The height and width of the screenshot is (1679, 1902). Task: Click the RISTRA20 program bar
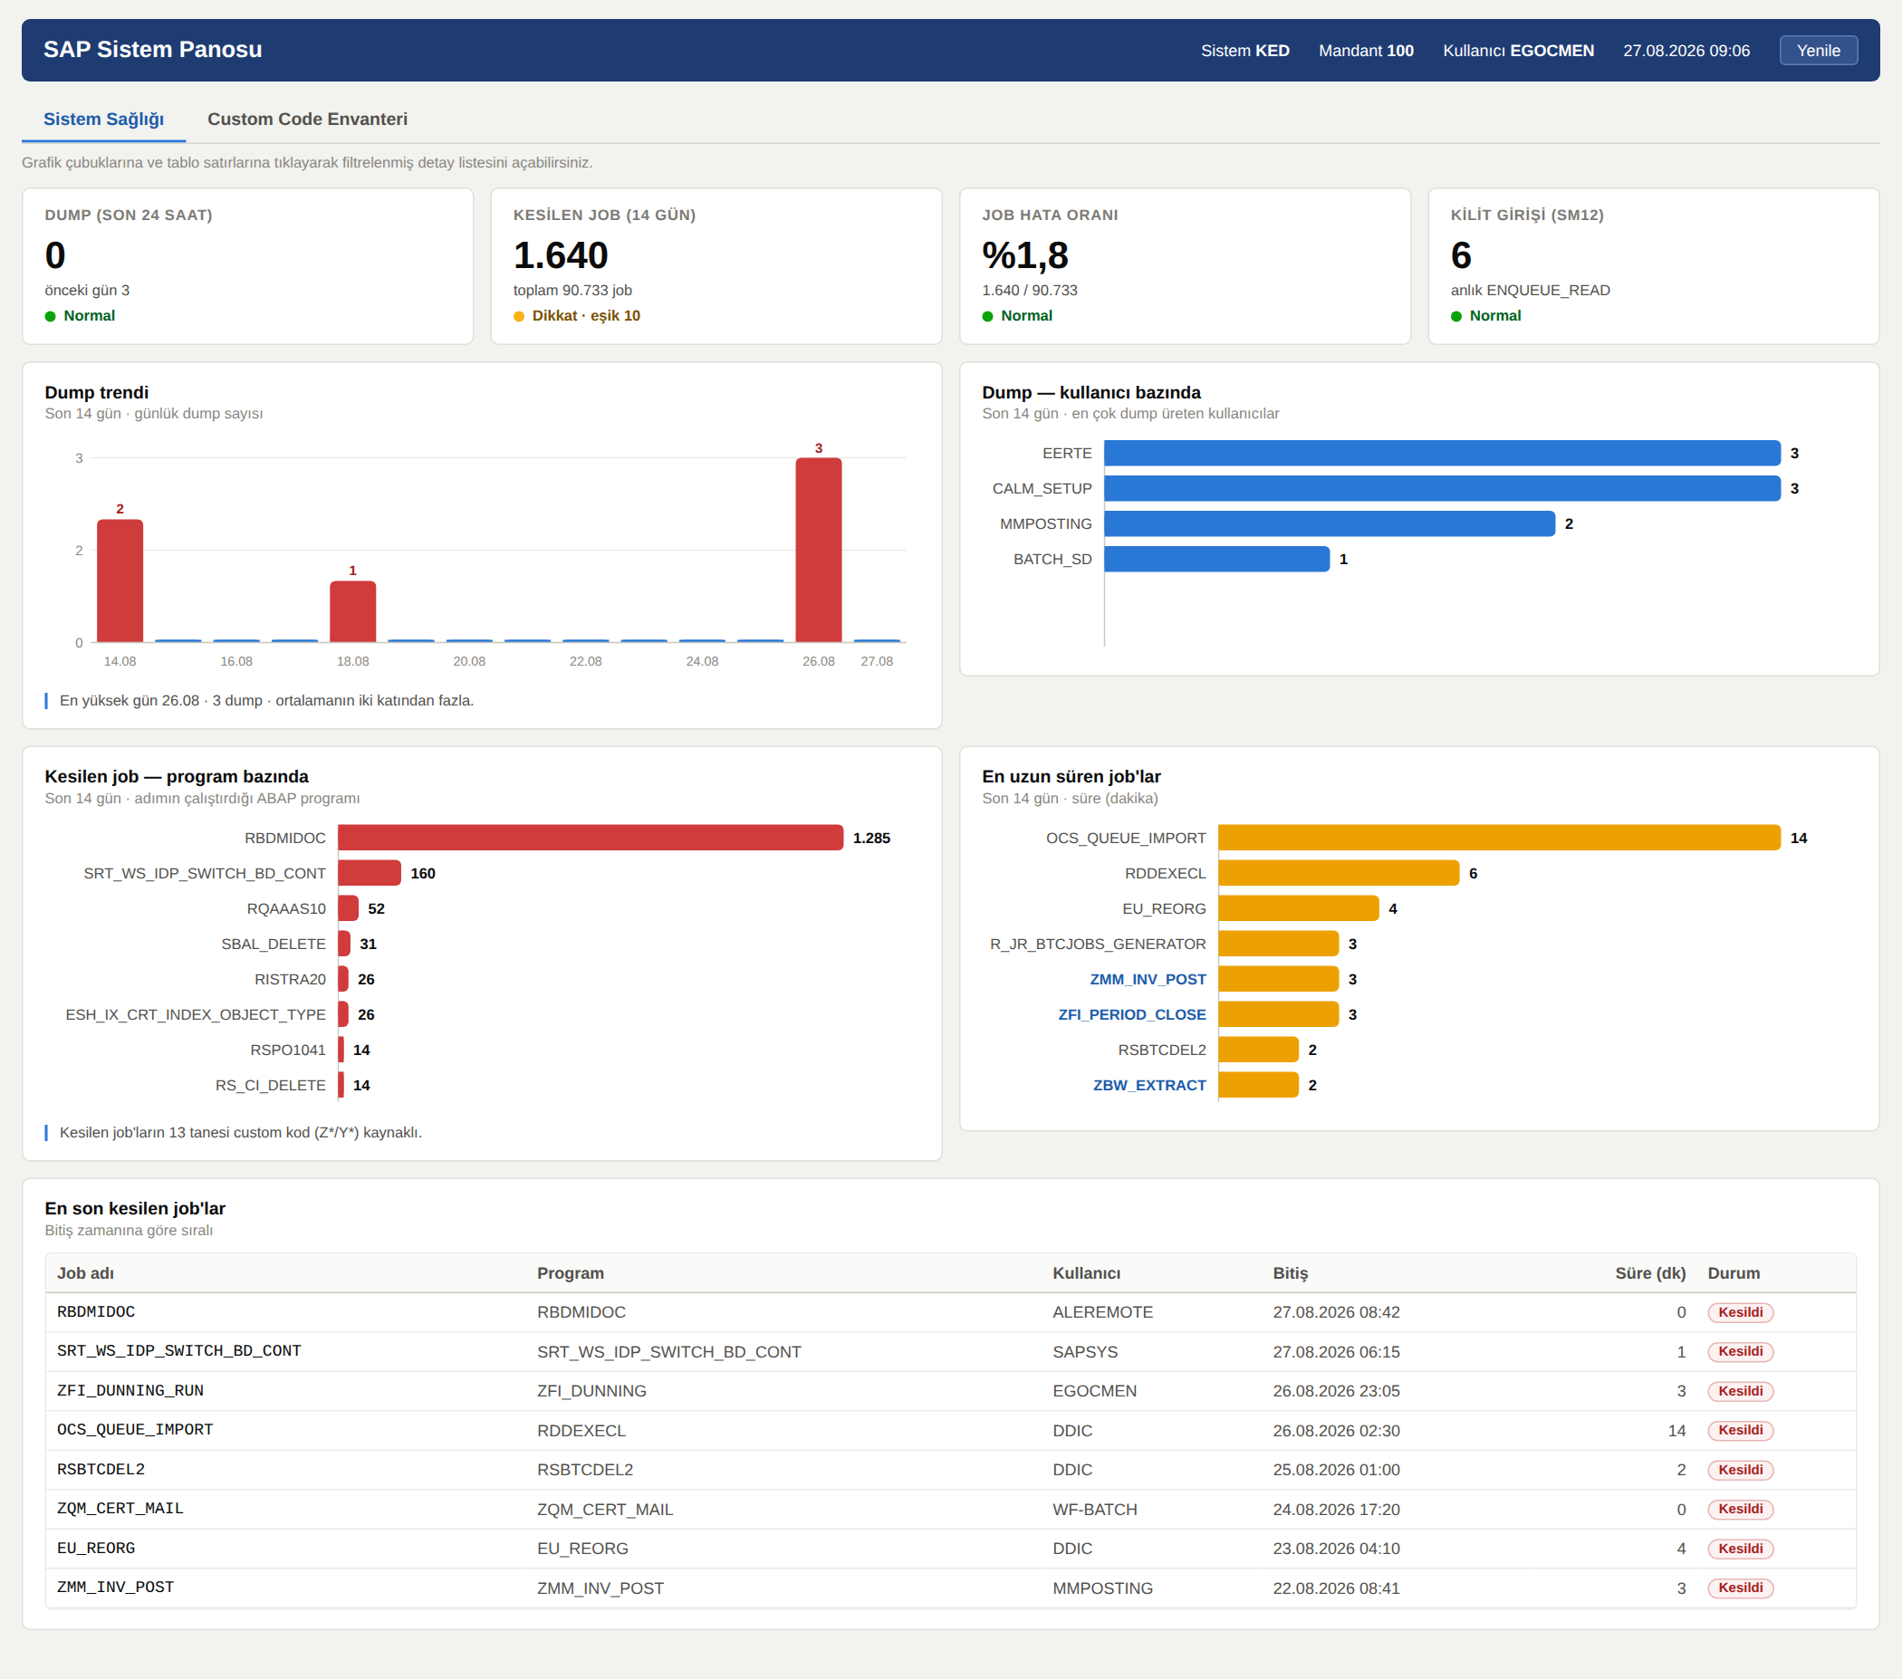[343, 979]
